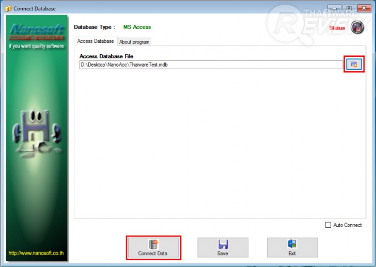Minimize the Connect Database window
This screenshot has width=376, height=267.
tap(334, 8)
